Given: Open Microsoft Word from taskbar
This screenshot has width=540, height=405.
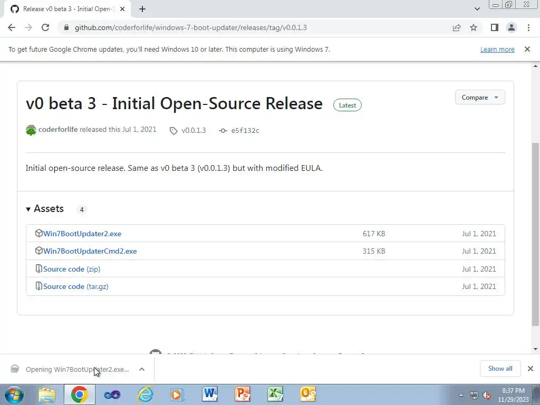Looking at the screenshot, I should (210, 394).
